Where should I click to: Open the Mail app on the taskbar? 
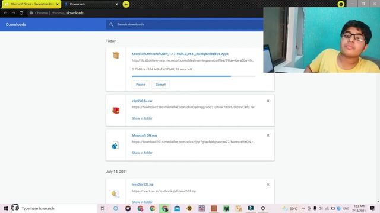click(177, 208)
